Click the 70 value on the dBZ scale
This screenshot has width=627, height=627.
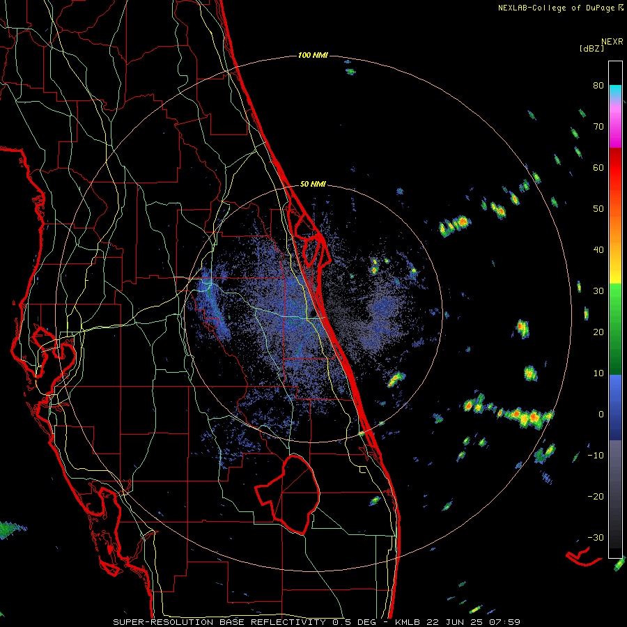598,127
